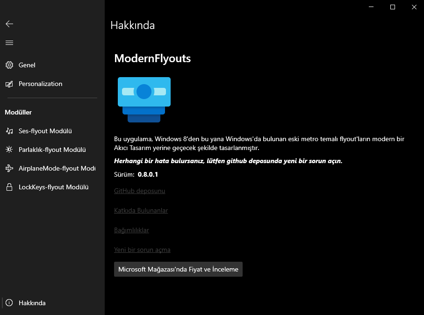Click the Personalization pen-screen icon
The width and height of the screenshot is (424, 315).
point(9,84)
